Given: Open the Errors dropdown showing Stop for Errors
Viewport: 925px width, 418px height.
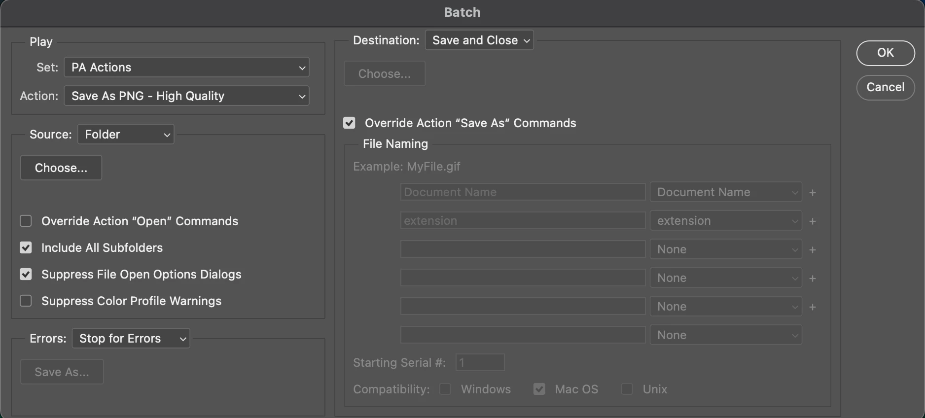Looking at the screenshot, I should [131, 339].
